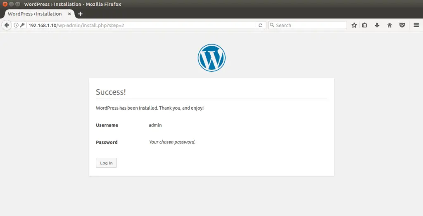Focus the URL address bar
Screen dimensions: 423x216
tap(141, 25)
